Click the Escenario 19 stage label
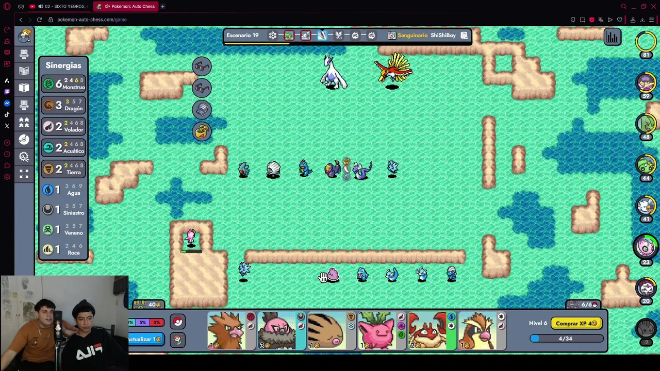The height and width of the screenshot is (371, 660). [x=242, y=35]
